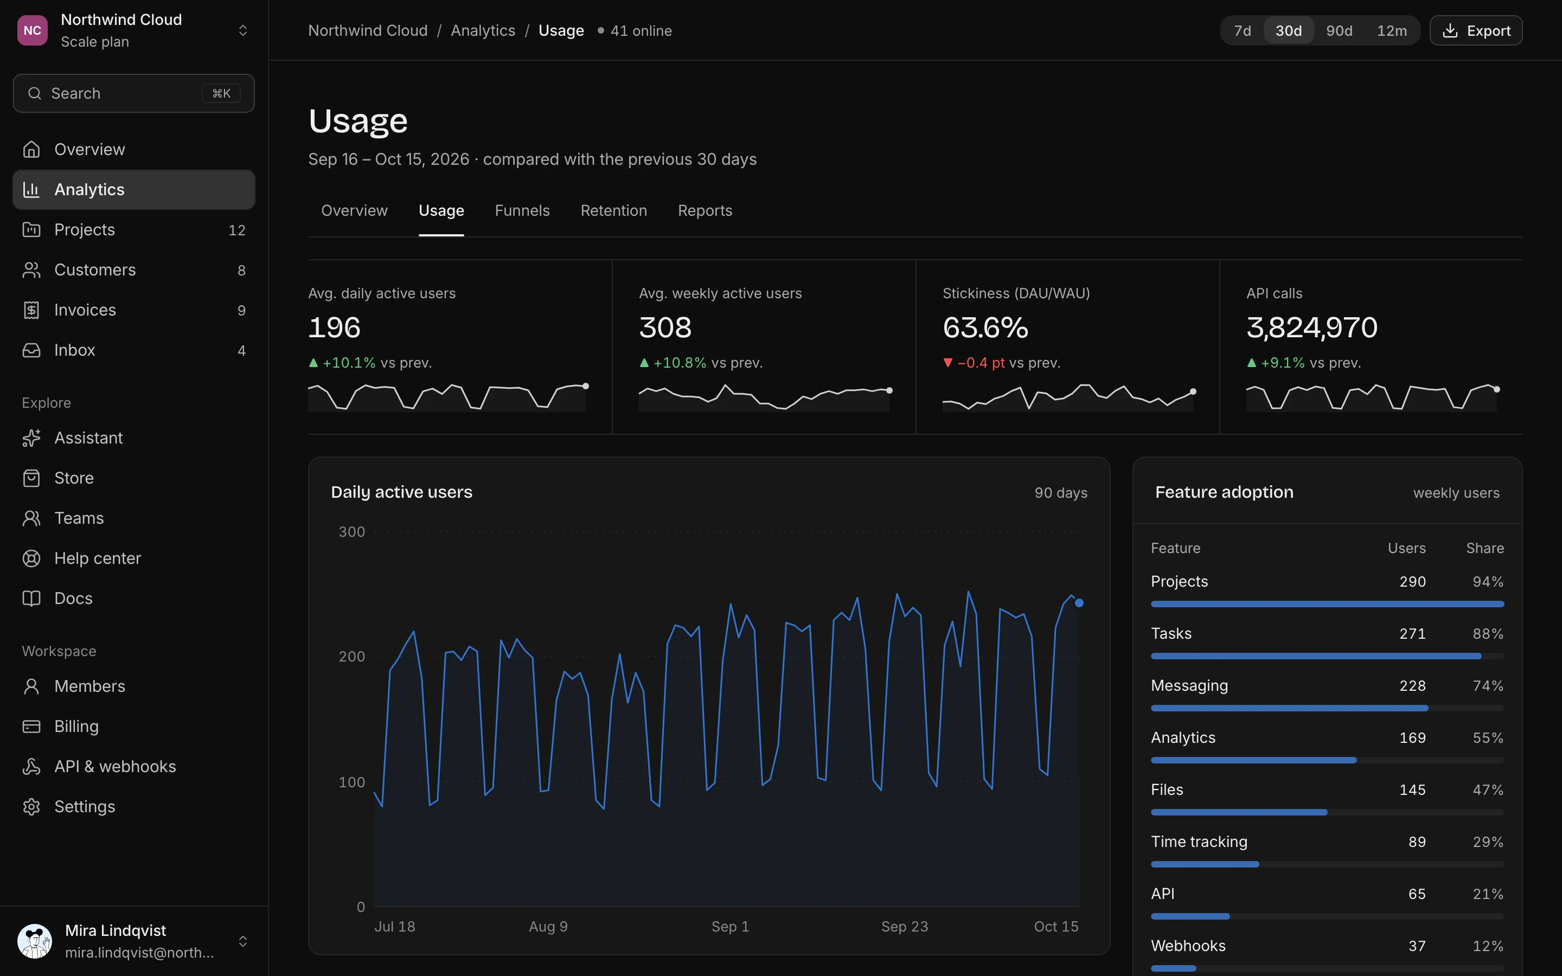This screenshot has height=976, width=1562.
Task: Select the 90d time range
Action: pyautogui.click(x=1339, y=30)
